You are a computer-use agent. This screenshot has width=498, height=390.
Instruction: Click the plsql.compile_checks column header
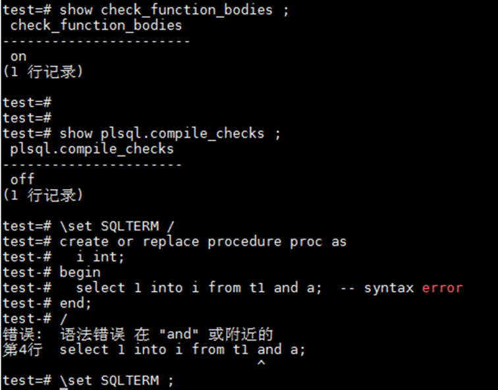[x=92, y=149]
